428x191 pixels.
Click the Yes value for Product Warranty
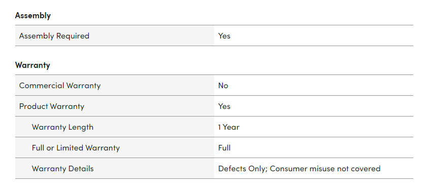tap(224, 106)
